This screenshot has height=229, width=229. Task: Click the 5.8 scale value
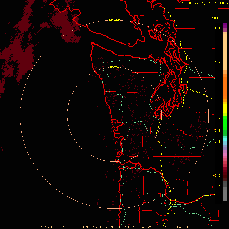218,85
